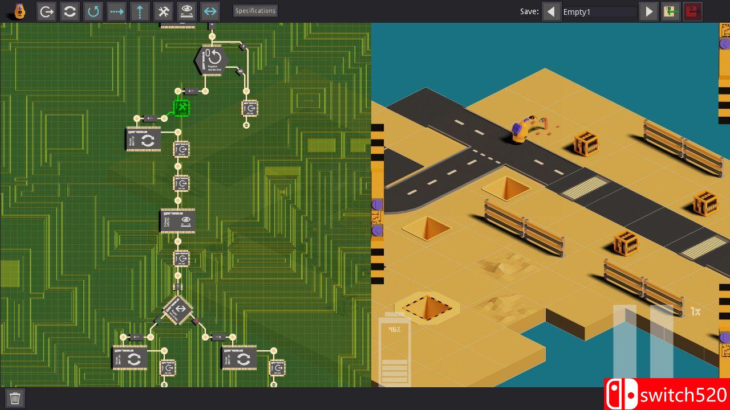Screen dimensions: 730x410
Task: Select the hexagonal repeater chip node
Action: coord(212,60)
